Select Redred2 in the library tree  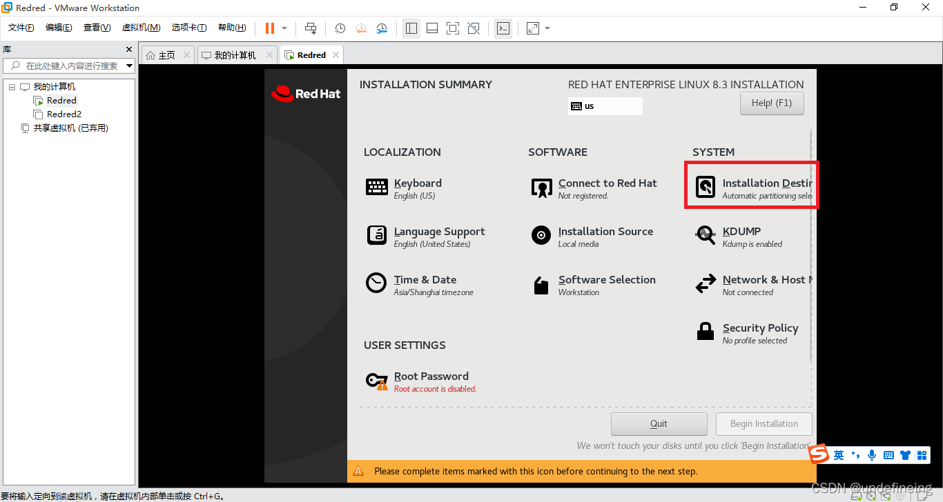pos(64,114)
